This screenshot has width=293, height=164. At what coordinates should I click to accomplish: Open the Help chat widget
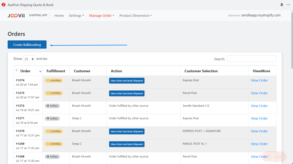[x=274, y=157]
